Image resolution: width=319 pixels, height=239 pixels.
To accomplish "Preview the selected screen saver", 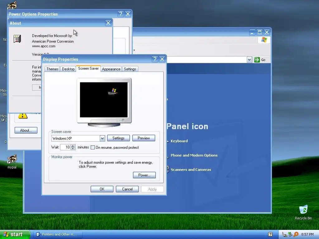I will coord(144,138).
